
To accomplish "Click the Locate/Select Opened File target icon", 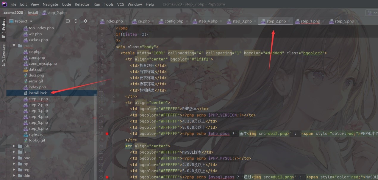I will pyautogui.click(x=68, y=21).
